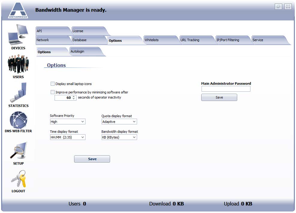Click the Main Administrator Password field
The height and width of the screenshot is (213, 296).
(x=226, y=89)
